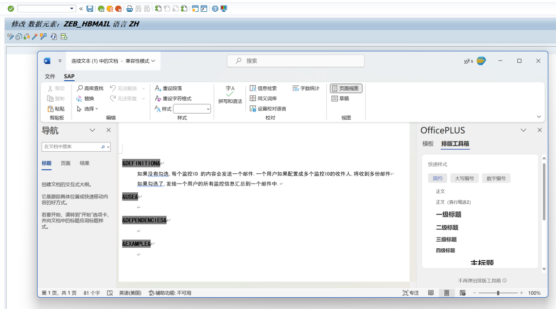
Task: Open SAP help question mark icon
Action: pos(215,9)
